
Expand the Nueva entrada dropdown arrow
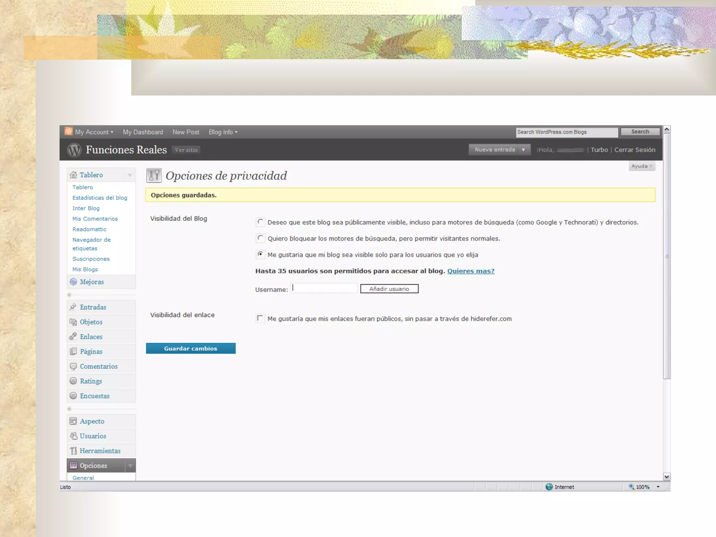524,150
